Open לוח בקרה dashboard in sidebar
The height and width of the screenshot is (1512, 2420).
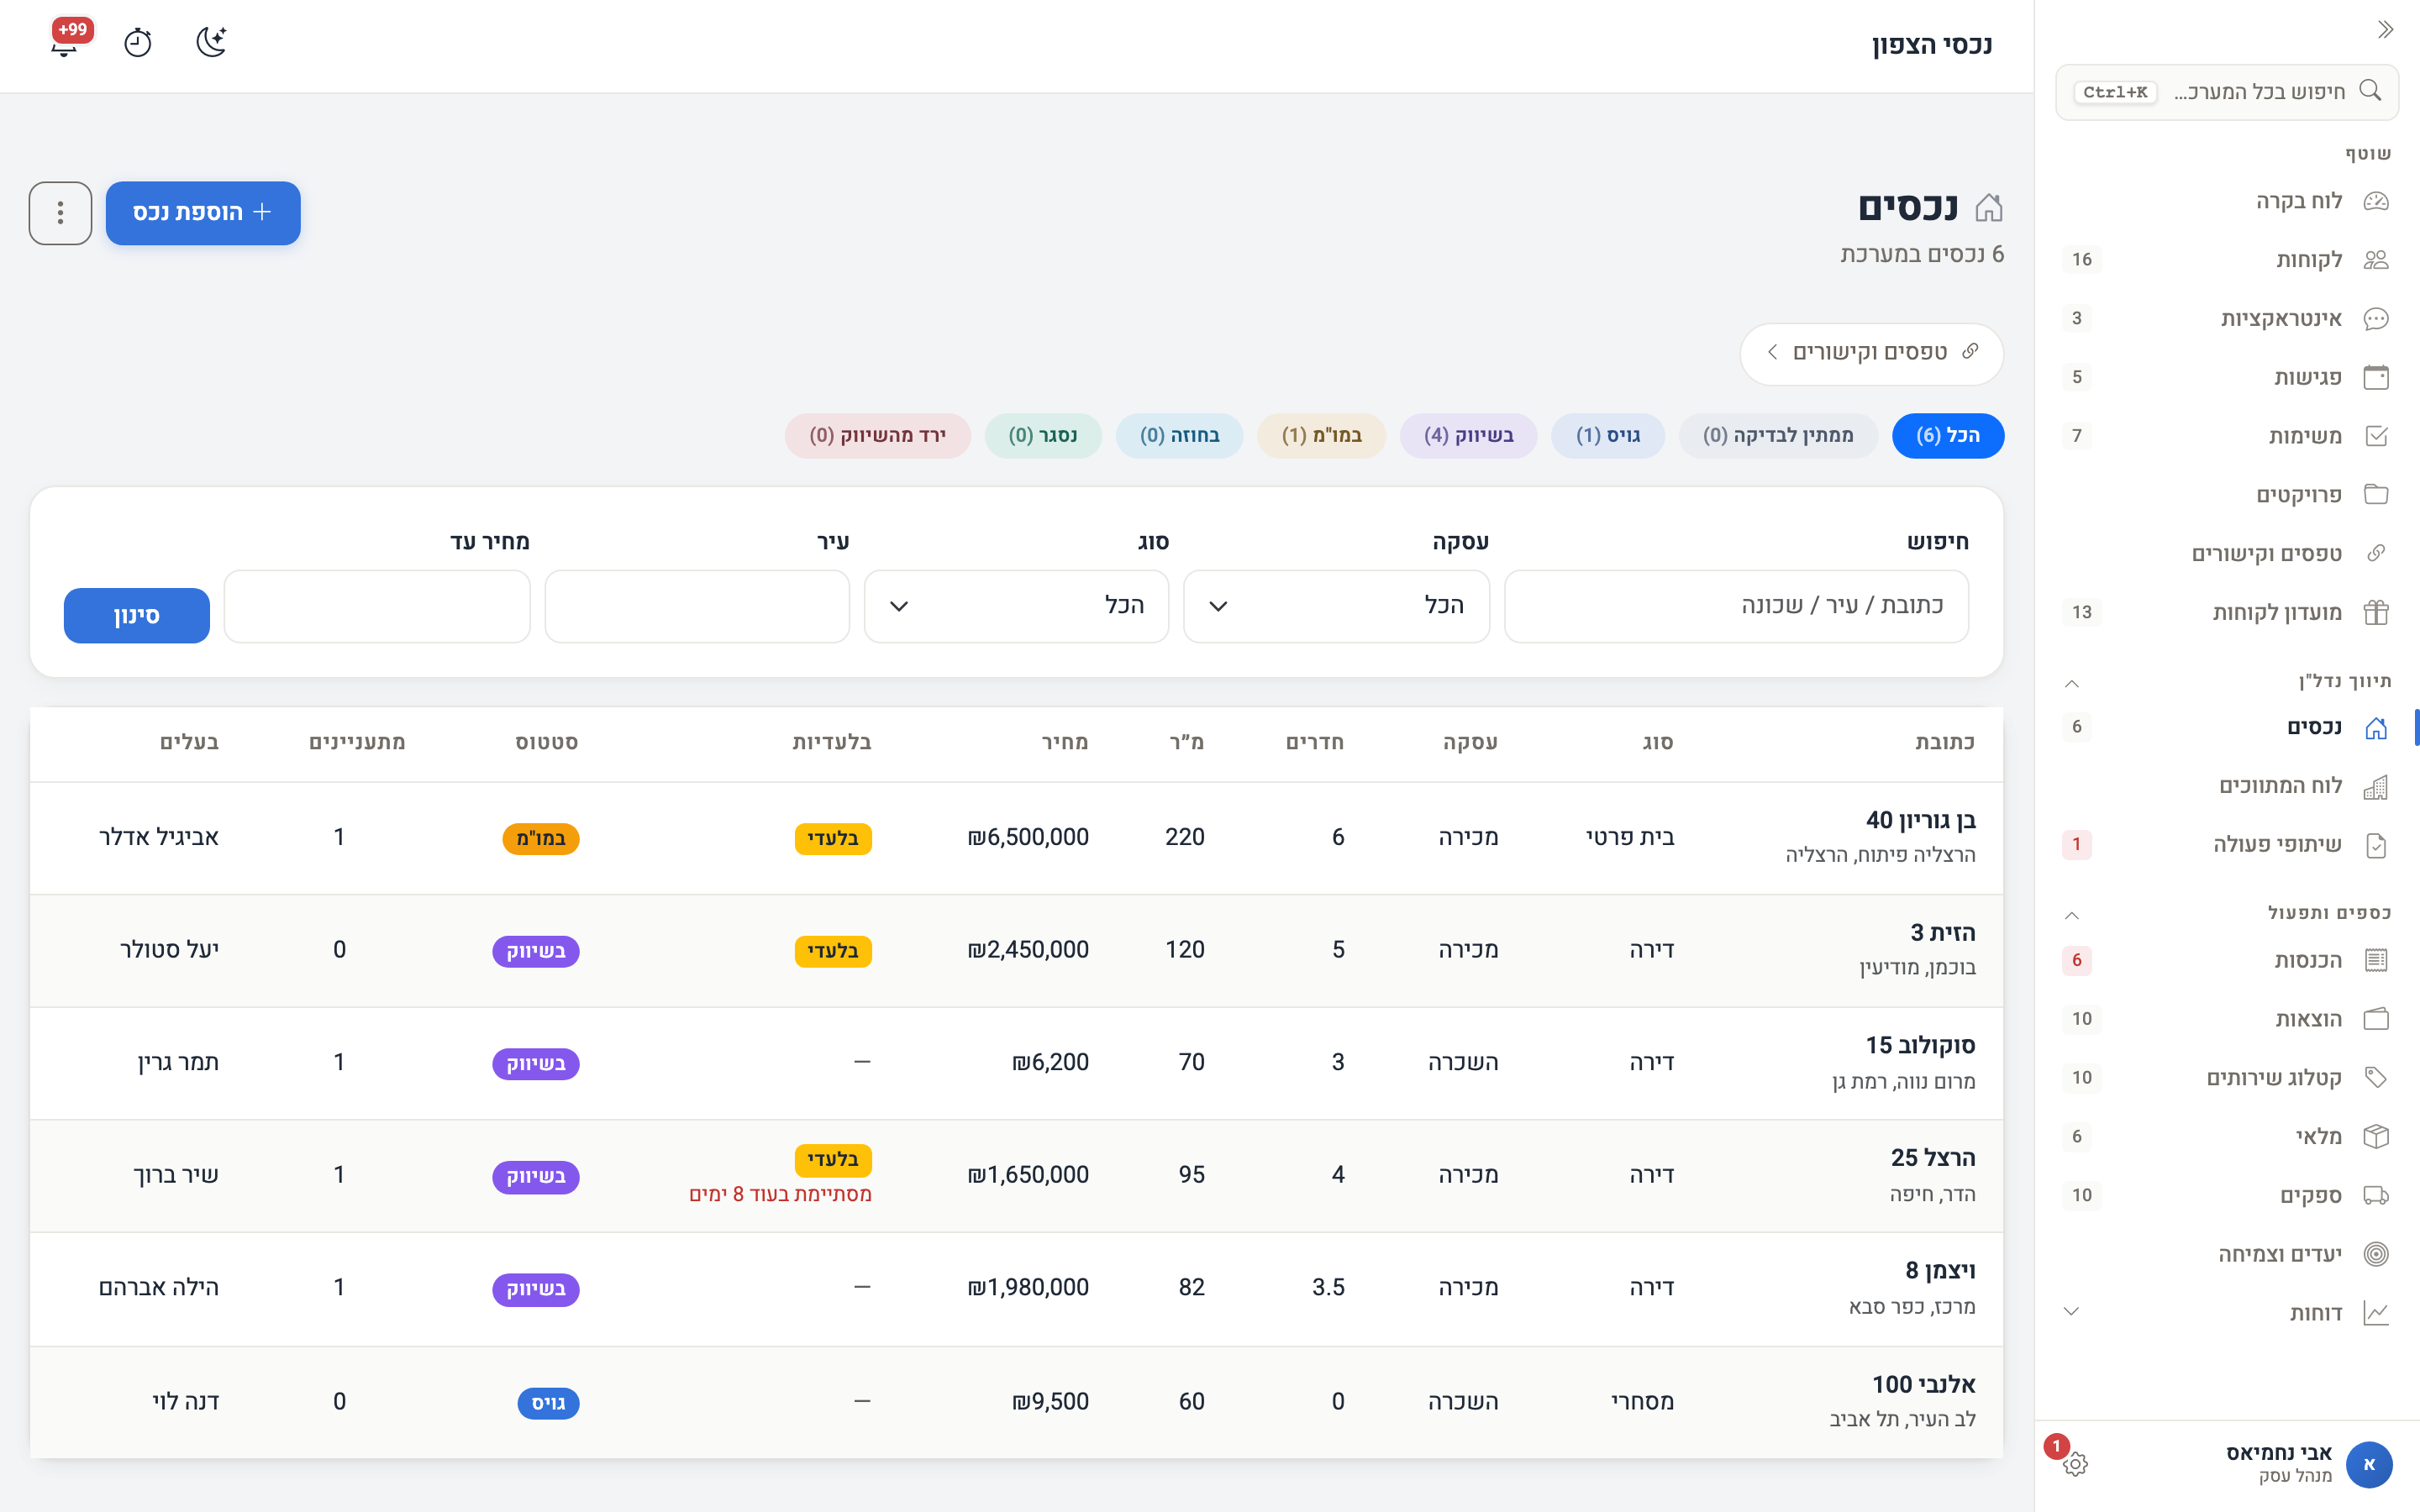pyautogui.click(x=2227, y=201)
